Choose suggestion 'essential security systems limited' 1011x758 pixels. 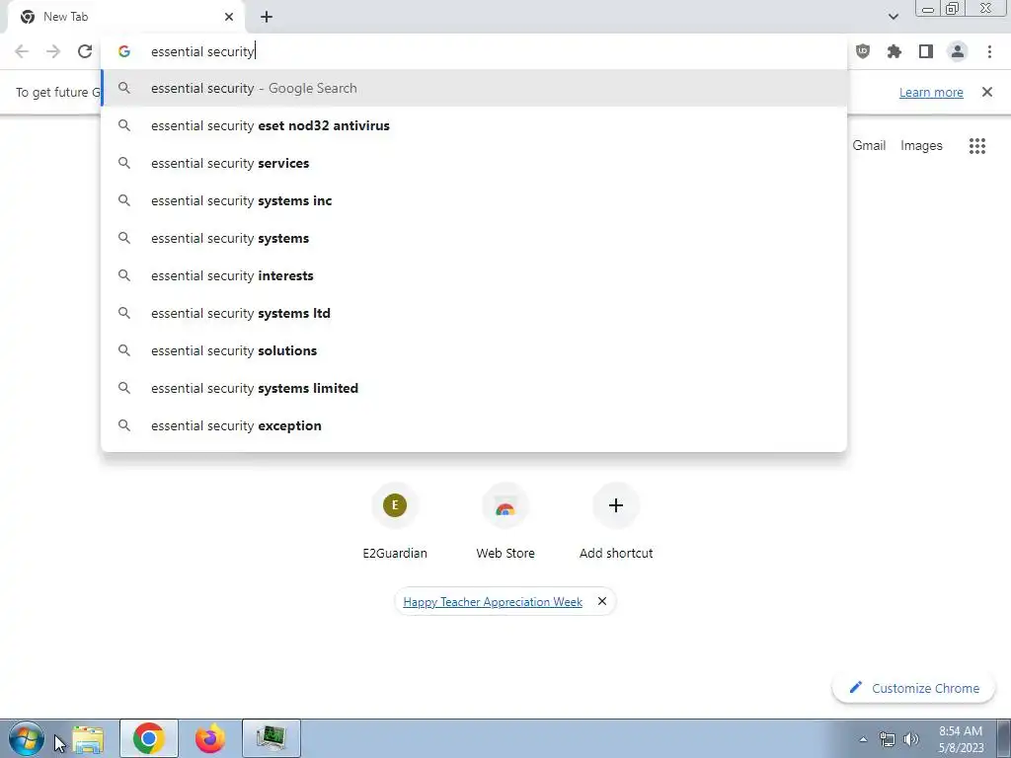click(474, 388)
